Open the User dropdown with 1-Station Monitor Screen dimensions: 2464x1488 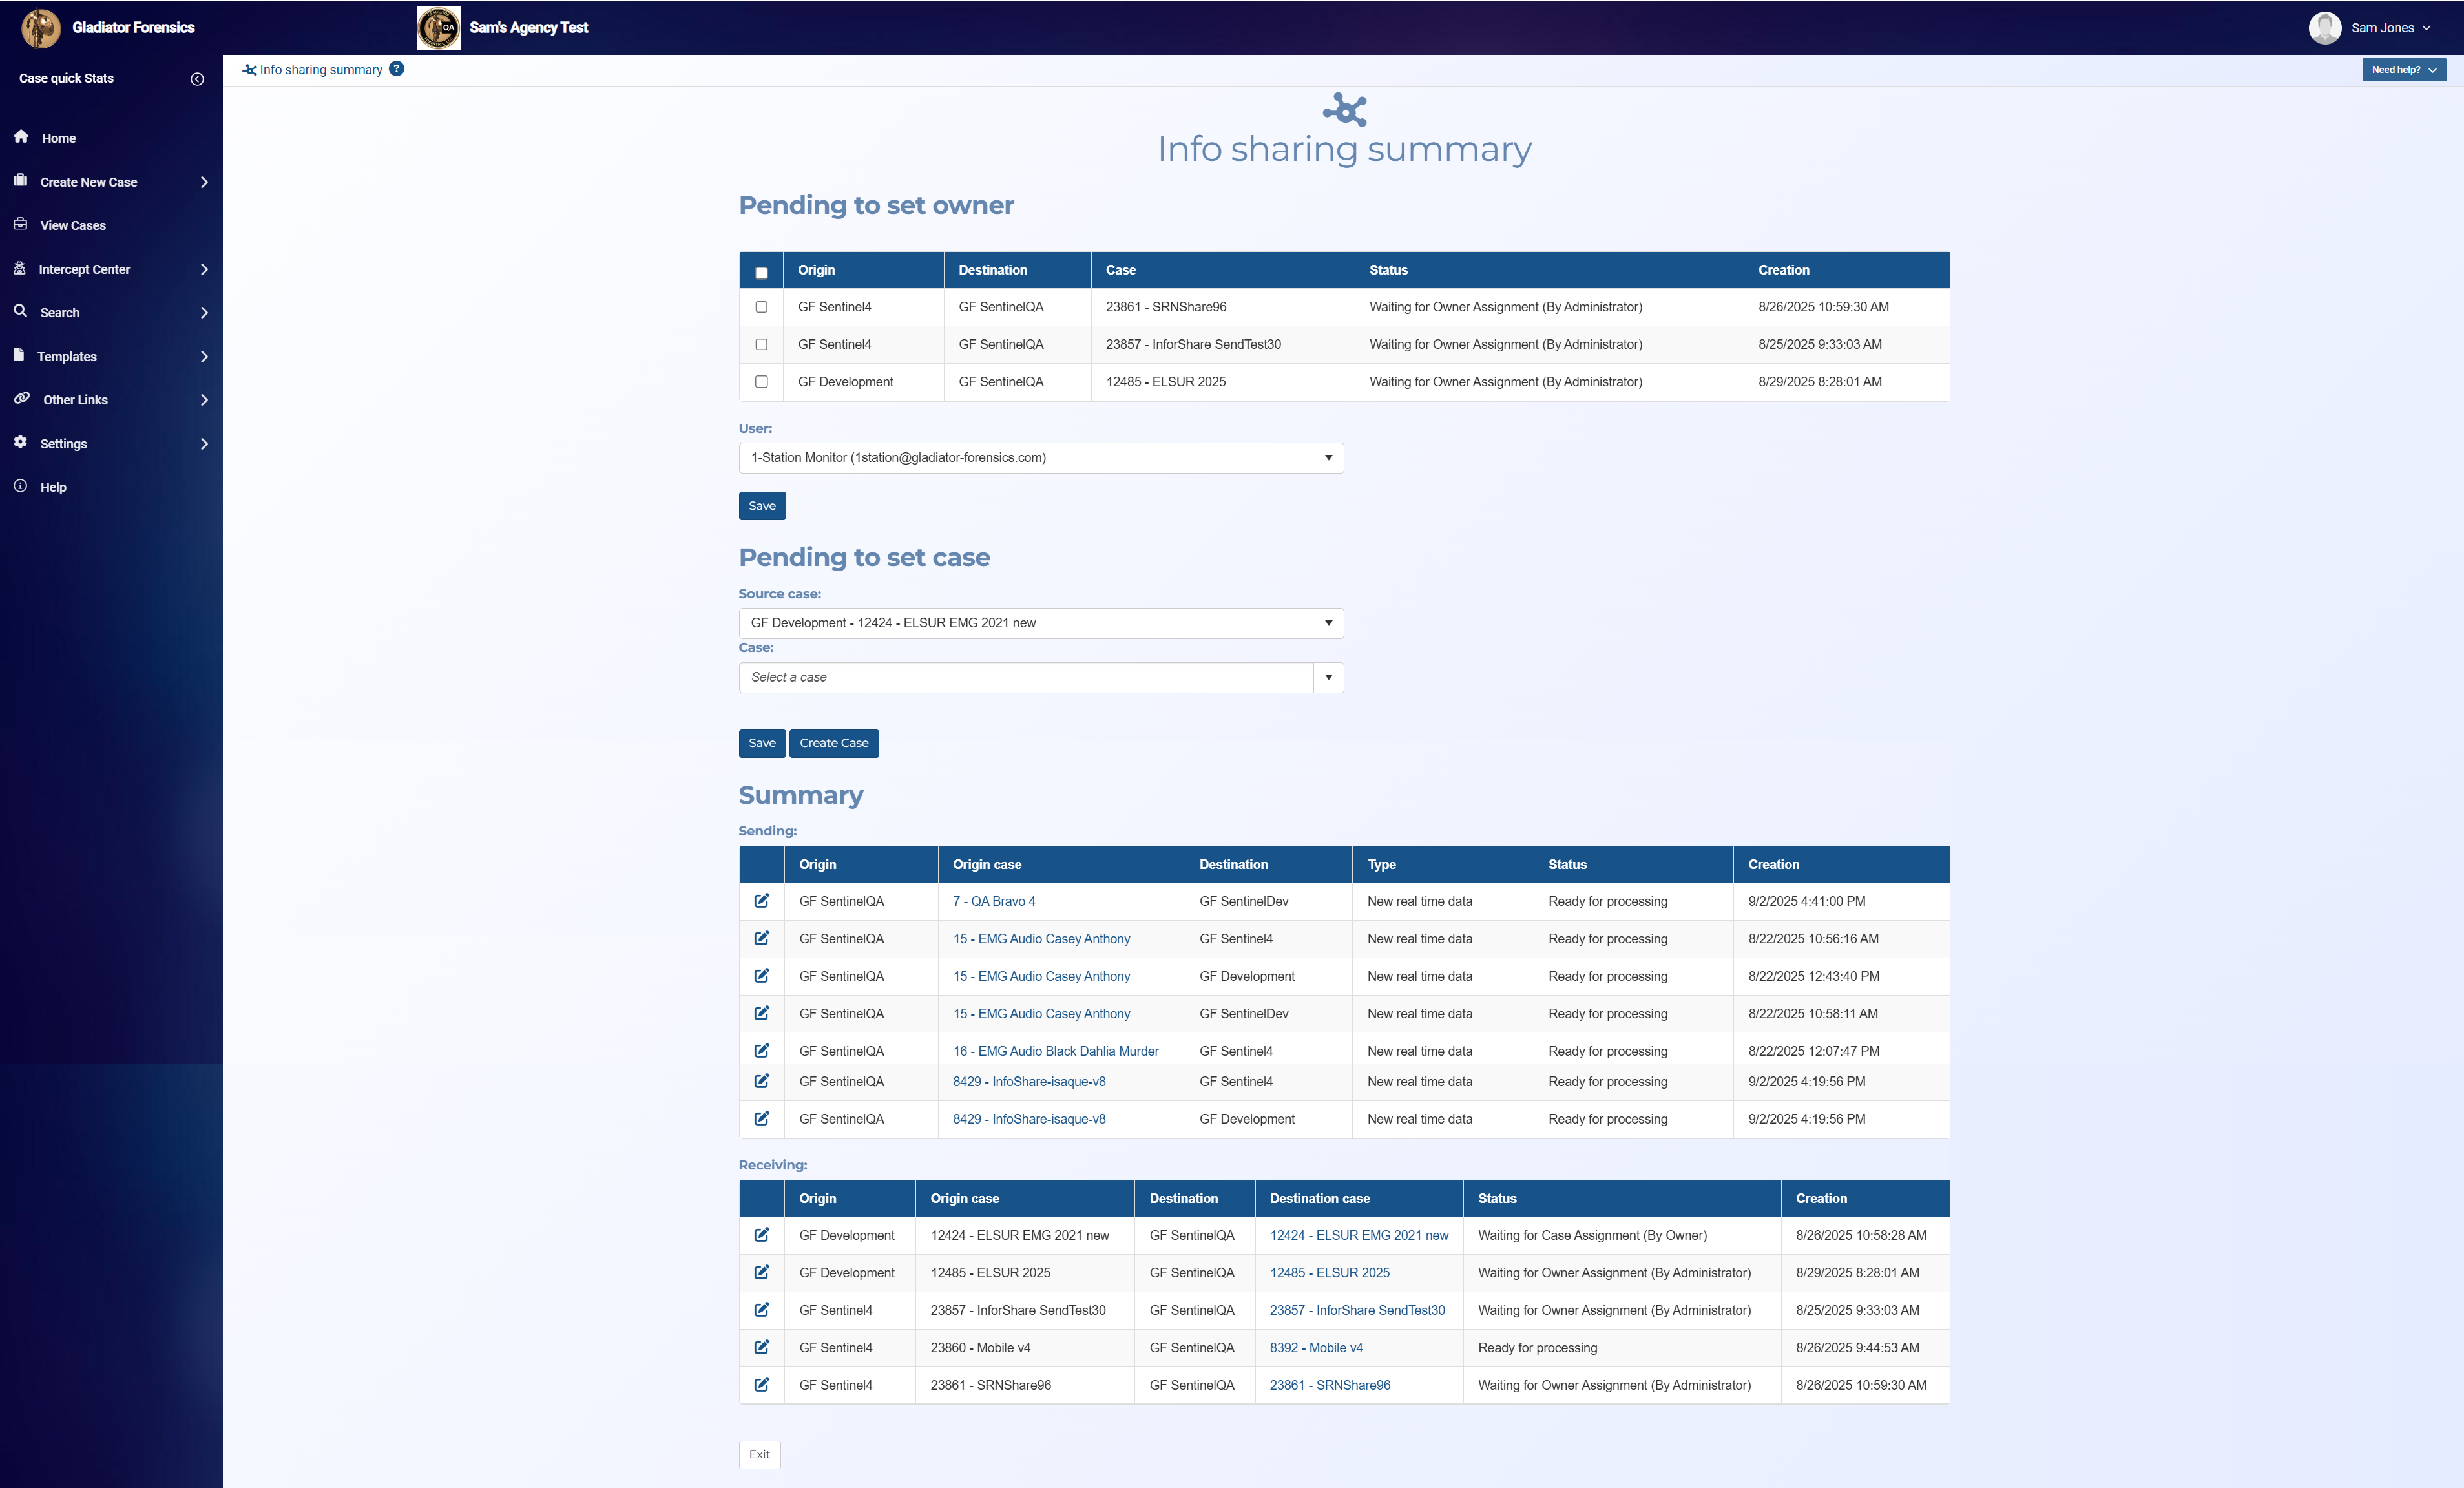pos(1040,458)
